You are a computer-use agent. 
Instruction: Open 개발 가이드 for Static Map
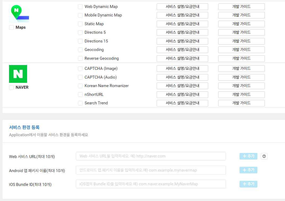(x=241, y=24)
